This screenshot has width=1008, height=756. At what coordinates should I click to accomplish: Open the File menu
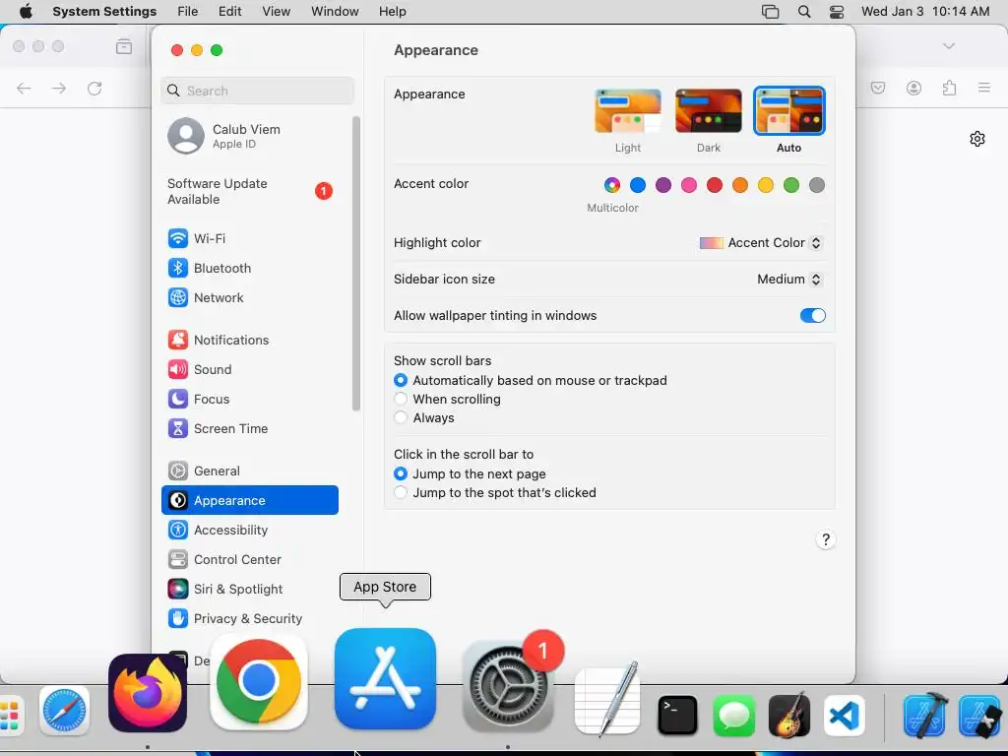point(188,12)
